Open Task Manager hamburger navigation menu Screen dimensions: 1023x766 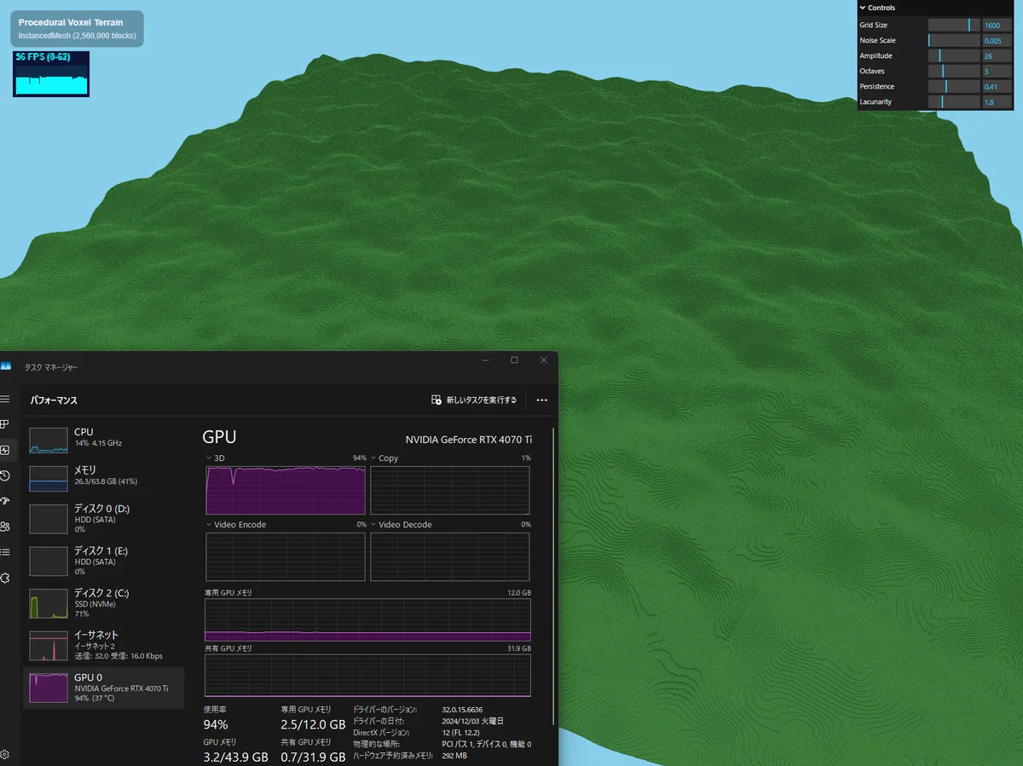[5, 399]
